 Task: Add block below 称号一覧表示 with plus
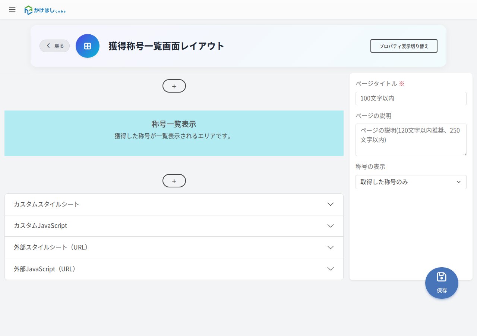point(174,181)
